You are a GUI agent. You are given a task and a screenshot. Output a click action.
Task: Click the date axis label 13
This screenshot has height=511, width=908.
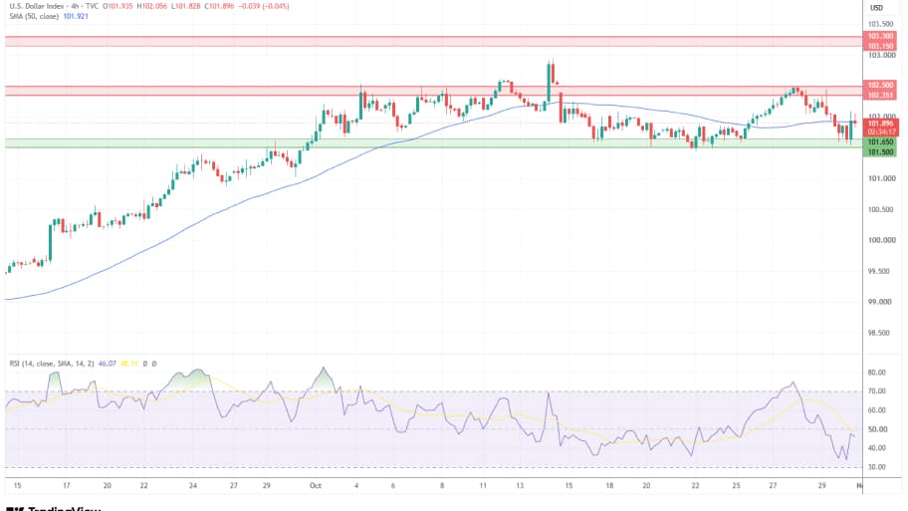520,485
